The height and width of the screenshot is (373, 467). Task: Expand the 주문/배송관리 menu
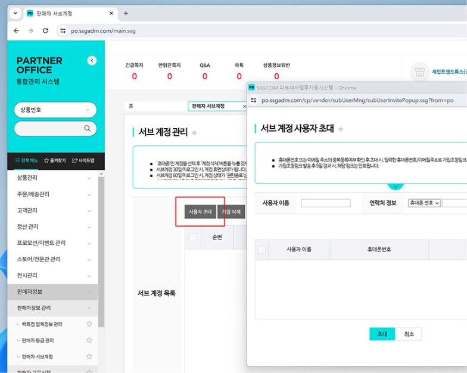[x=52, y=194]
